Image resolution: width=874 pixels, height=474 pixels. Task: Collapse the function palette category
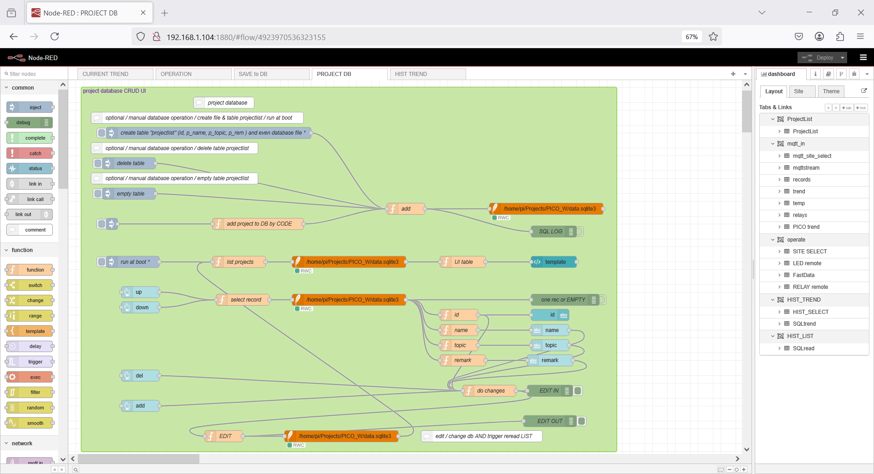click(30, 250)
